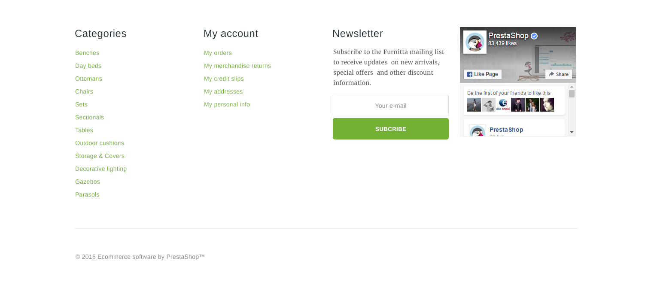Go to Decorative lighting category
The image size is (651, 285).
coord(101,169)
